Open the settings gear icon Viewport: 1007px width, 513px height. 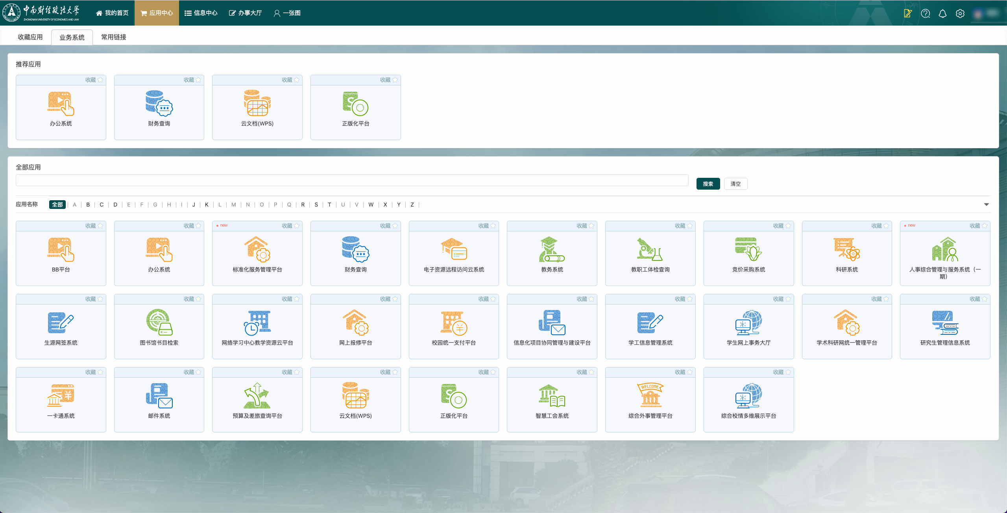[960, 13]
